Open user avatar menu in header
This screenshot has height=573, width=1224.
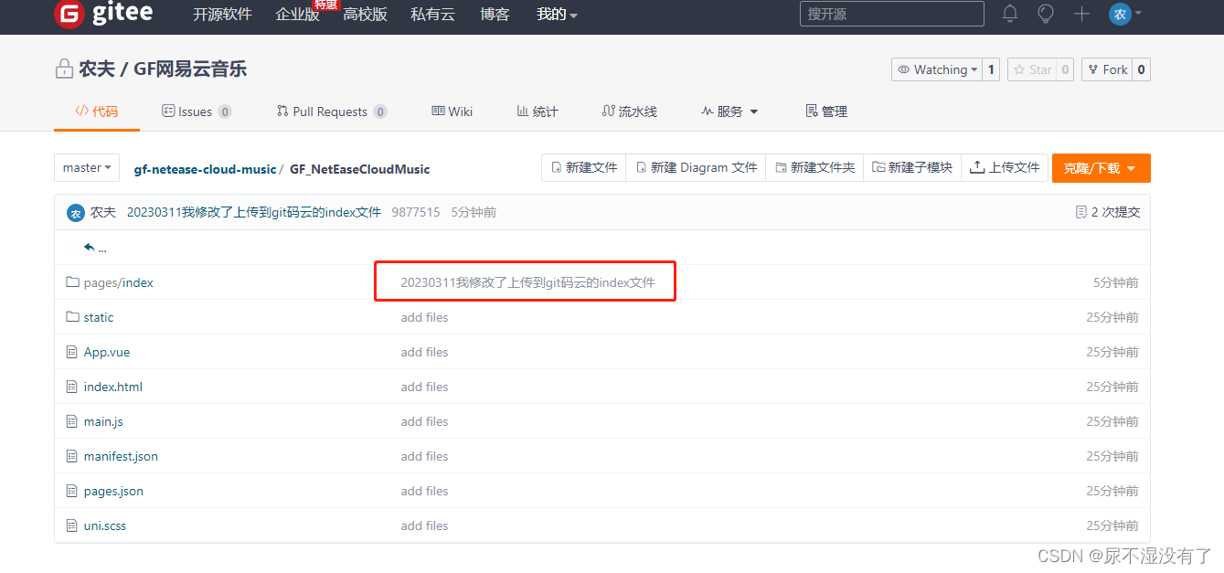(1125, 14)
